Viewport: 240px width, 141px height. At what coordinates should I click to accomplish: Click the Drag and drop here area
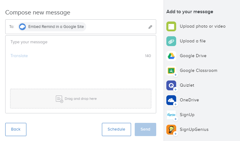[81, 99]
